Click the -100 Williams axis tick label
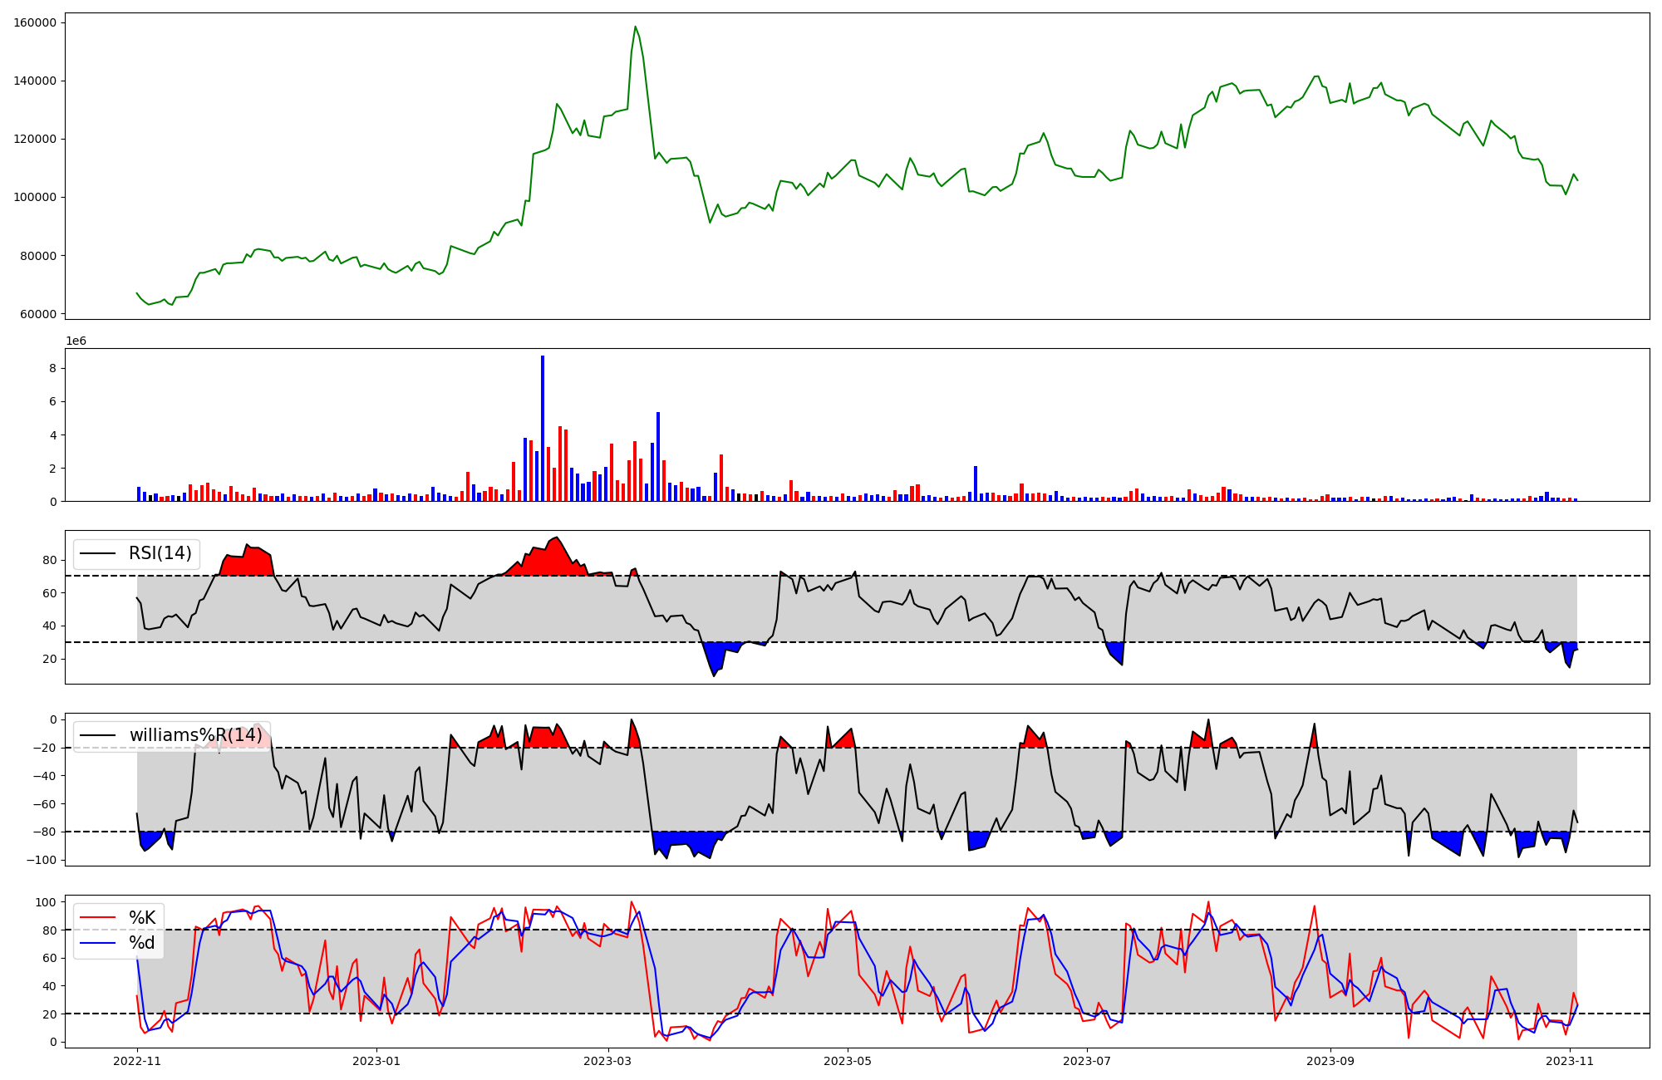The width and height of the screenshot is (1662, 1080). pyautogui.click(x=41, y=860)
